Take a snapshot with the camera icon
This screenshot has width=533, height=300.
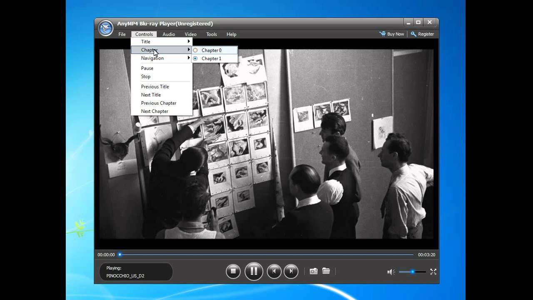click(314, 271)
